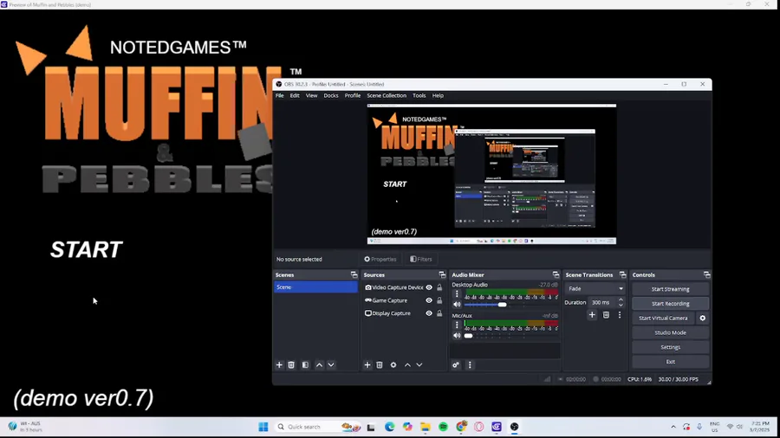Open the Help menu in OBS
The width and height of the screenshot is (780, 438).
coord(438,95)
